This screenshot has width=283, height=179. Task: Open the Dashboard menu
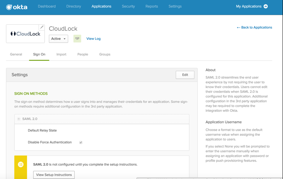point(47,6)
